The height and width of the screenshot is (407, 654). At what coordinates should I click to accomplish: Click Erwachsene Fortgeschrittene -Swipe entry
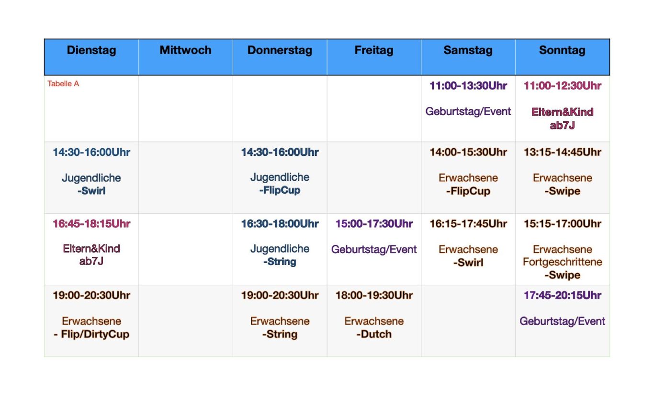click(562, 262)
